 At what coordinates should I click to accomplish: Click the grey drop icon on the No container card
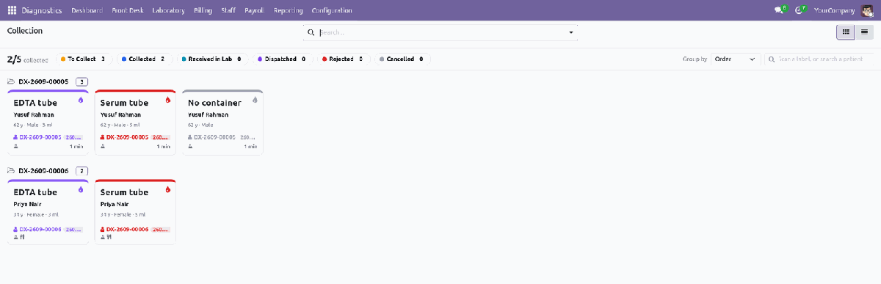point(255,100)
